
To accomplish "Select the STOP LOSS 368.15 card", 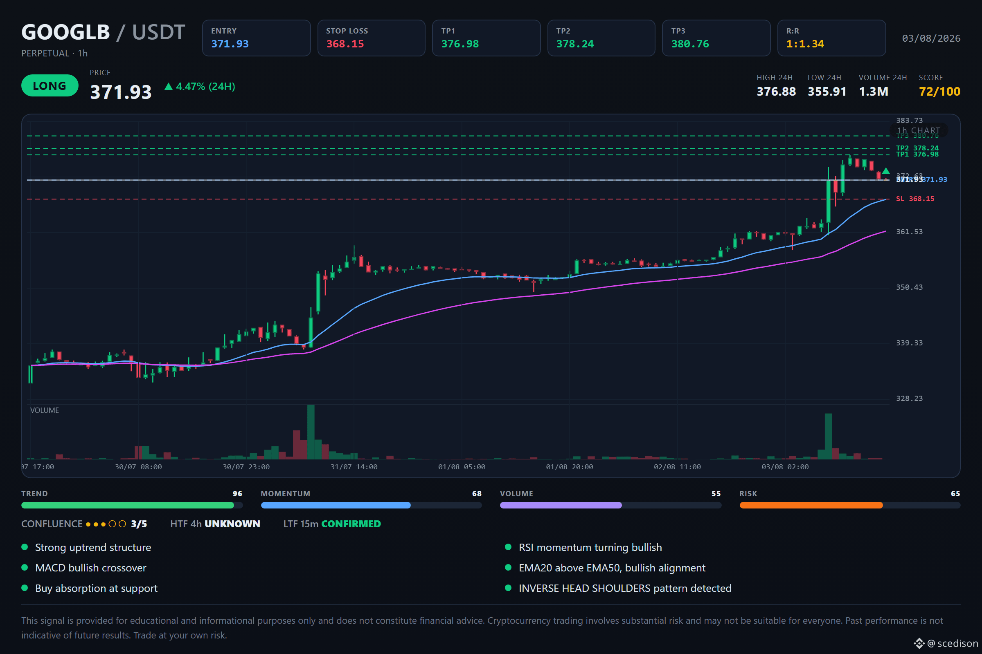I will tap(371, 38).
